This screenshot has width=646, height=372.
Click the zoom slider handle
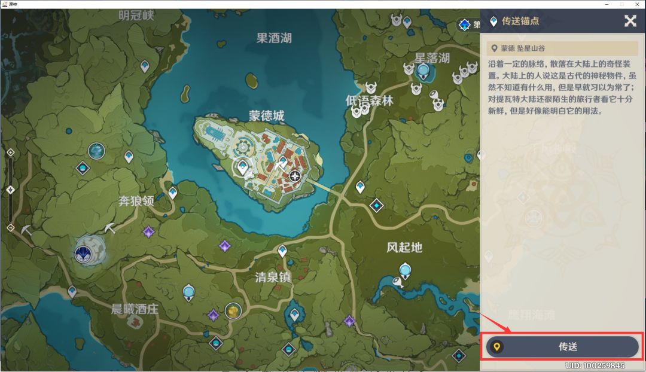pyautogui.click(x=10, y=190)
